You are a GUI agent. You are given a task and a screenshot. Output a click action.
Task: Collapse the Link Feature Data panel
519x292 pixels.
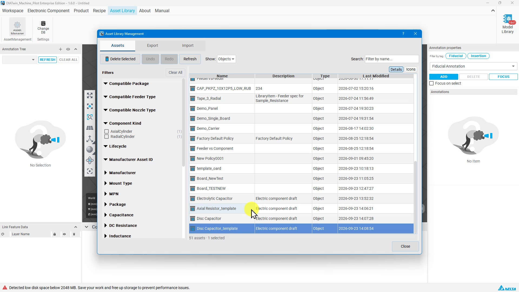coord(76,227)
